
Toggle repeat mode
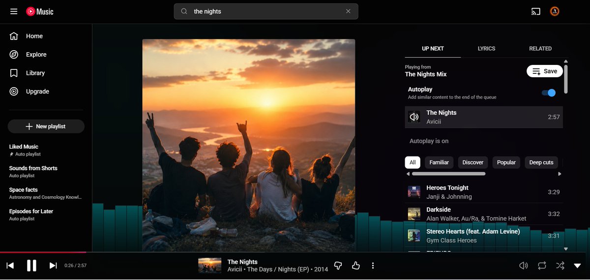(542, 266)
